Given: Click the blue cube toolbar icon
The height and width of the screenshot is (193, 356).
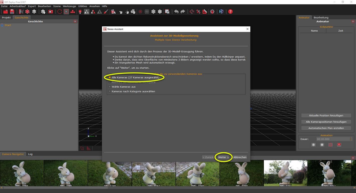Looking at the screenshot, I should 221,12.
